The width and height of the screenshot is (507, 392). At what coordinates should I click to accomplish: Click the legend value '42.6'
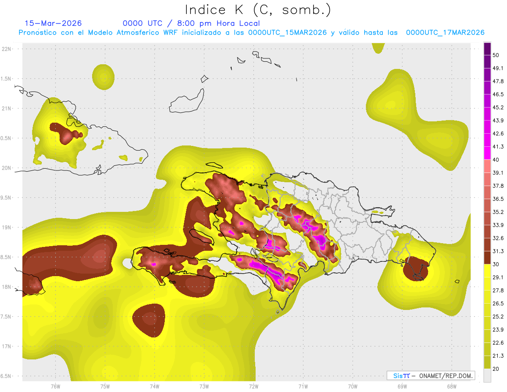(x=498, y=134)
